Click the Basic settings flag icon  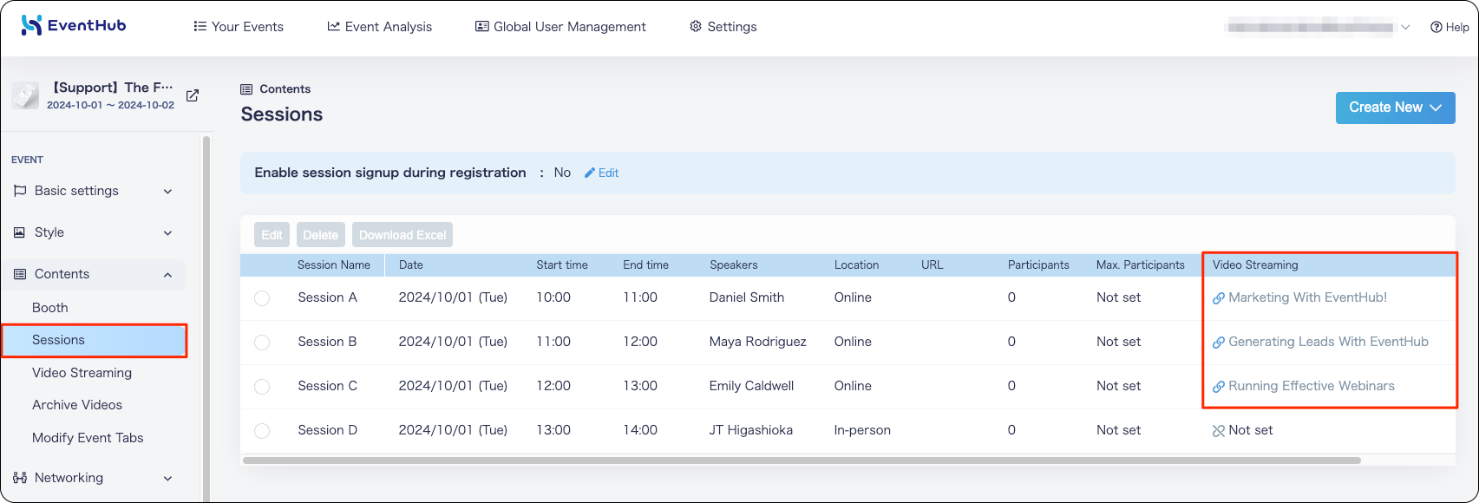20,191
